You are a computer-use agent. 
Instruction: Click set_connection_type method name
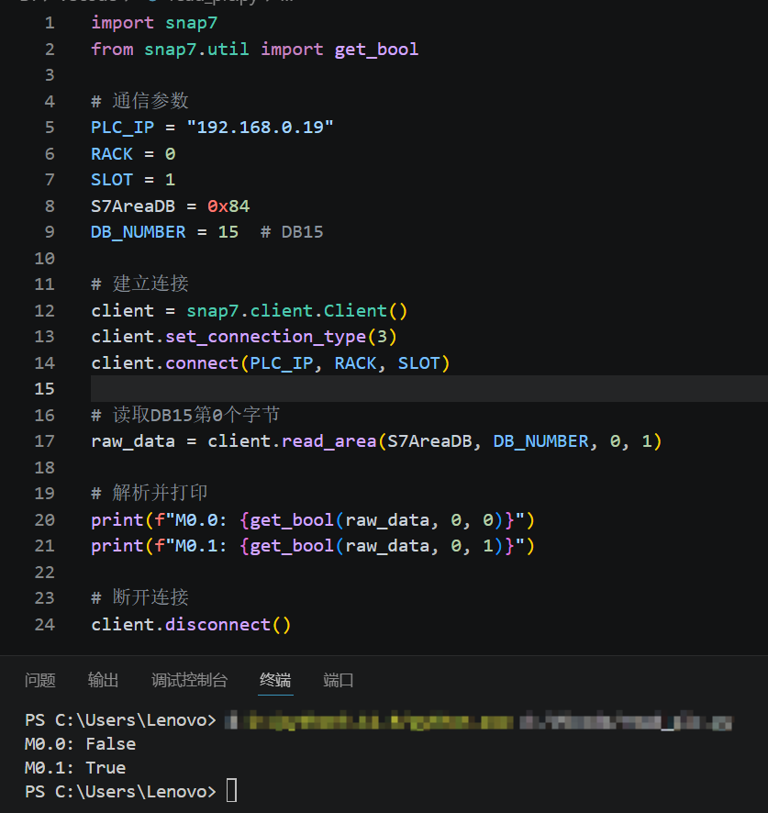tap(266, 337)
